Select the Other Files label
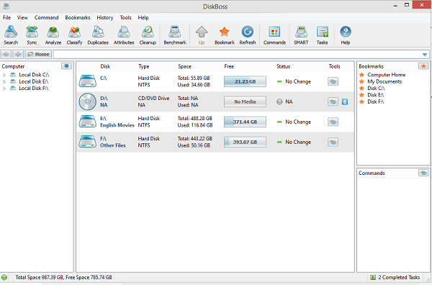The width and height of the screenshot is (432, 285). (x=113, y=145)
